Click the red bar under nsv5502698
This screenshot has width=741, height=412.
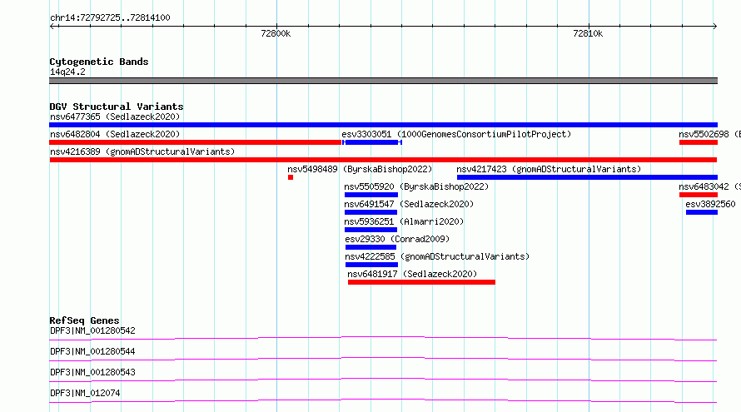(x=699, y=142)
